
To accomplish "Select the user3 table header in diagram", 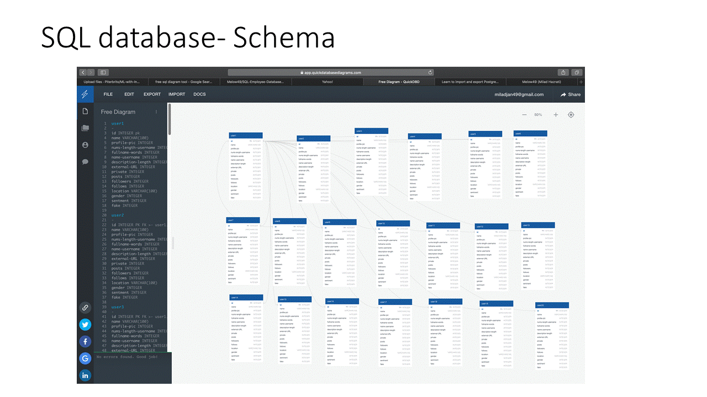I will pyautogui.click(x=371, y=131).
